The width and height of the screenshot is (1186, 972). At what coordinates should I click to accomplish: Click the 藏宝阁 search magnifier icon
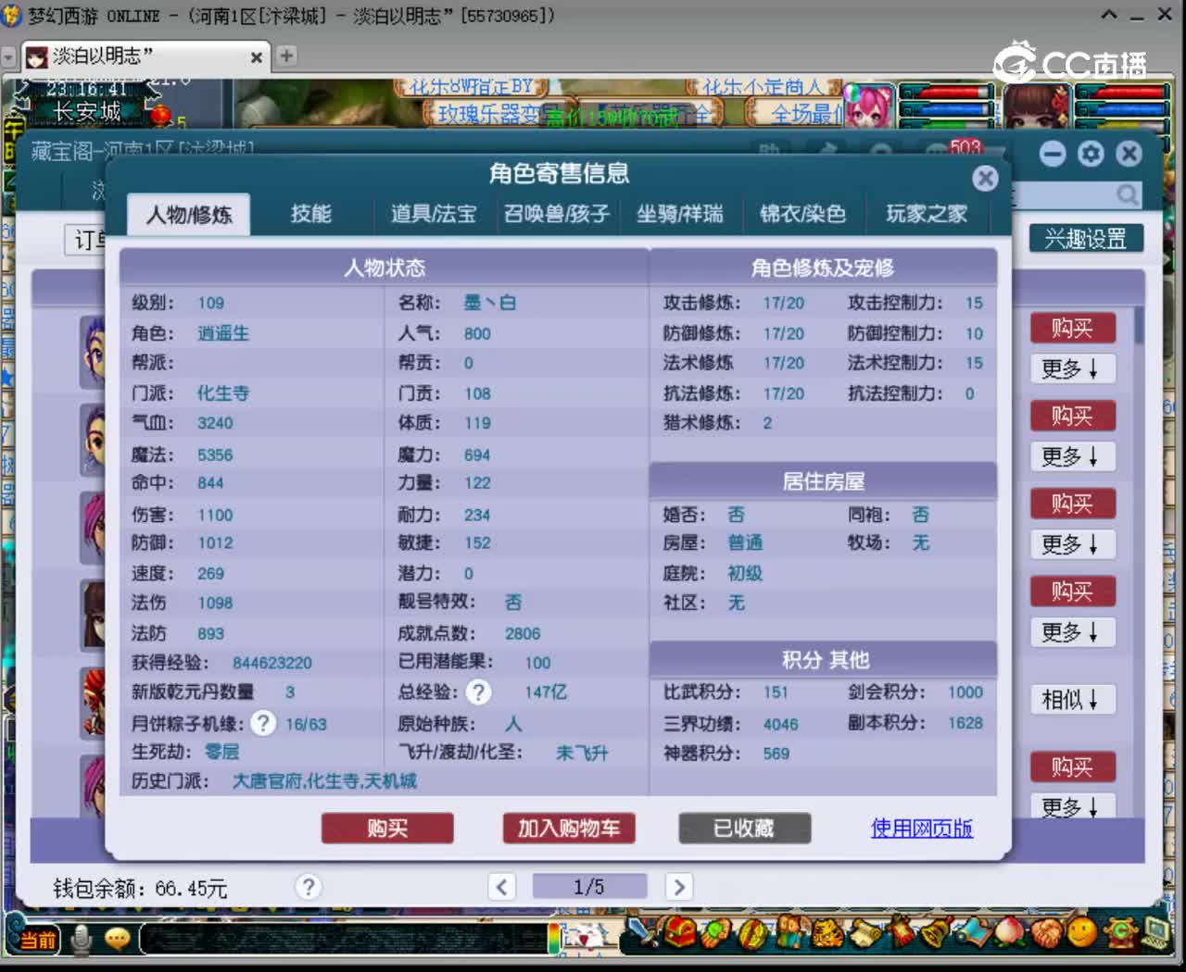1127,195
